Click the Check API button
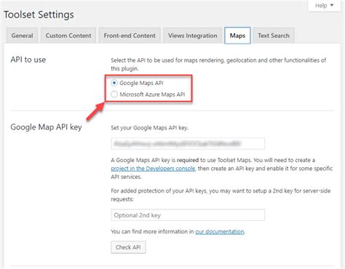Image resolution: width=345 pixels, height=269 pixels. click(x=128, y=247)
